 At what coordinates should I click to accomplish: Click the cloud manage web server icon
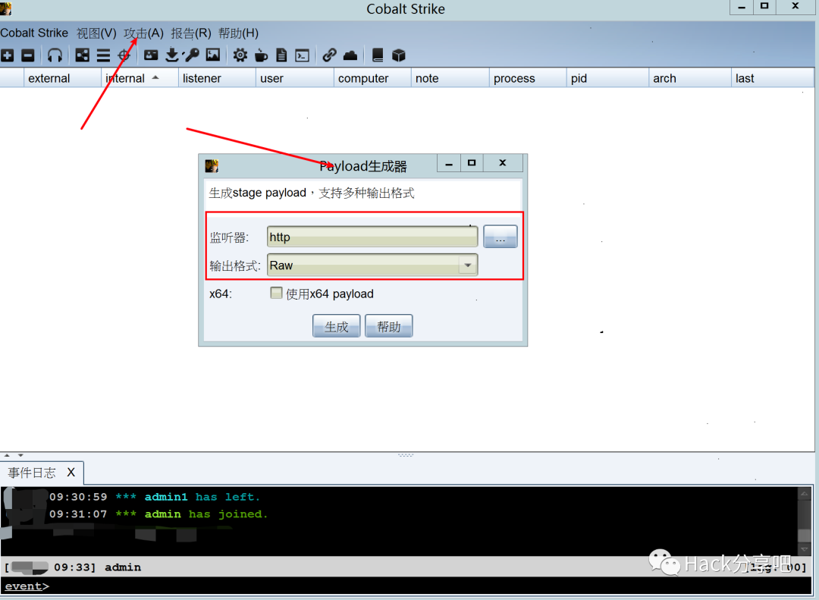point(350,55)
